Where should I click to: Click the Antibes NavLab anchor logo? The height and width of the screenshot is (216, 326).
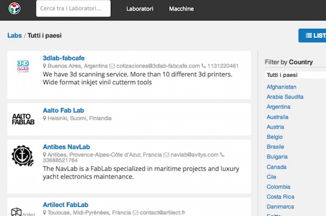pos(23,156)
